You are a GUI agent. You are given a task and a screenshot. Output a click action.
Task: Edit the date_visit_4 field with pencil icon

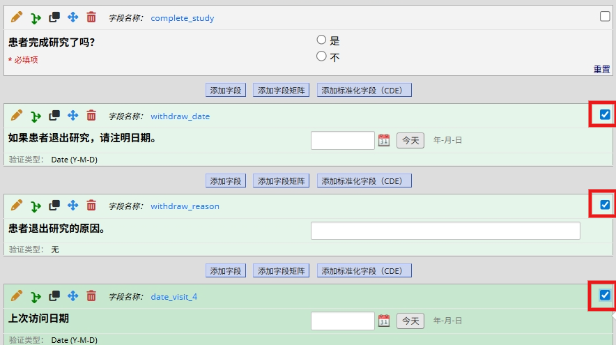[17, 296]
